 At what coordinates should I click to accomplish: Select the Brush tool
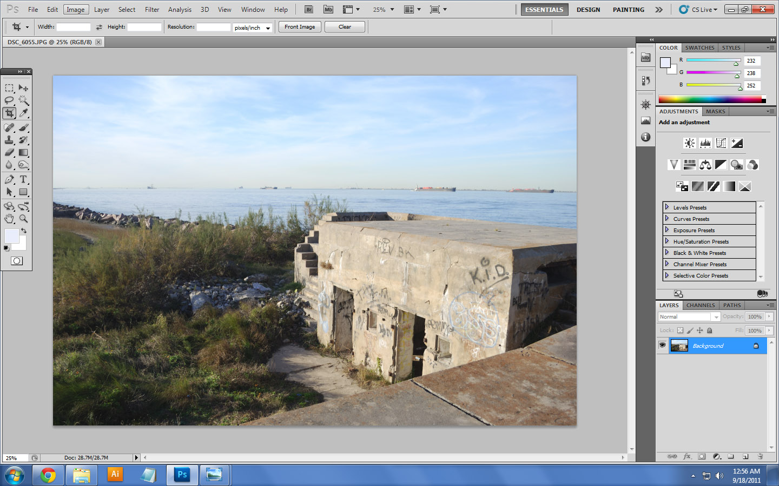[23, 127]
